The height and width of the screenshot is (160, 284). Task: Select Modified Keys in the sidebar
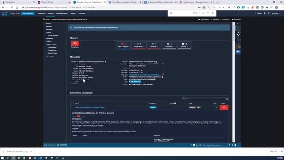click(x=52, y=53)
